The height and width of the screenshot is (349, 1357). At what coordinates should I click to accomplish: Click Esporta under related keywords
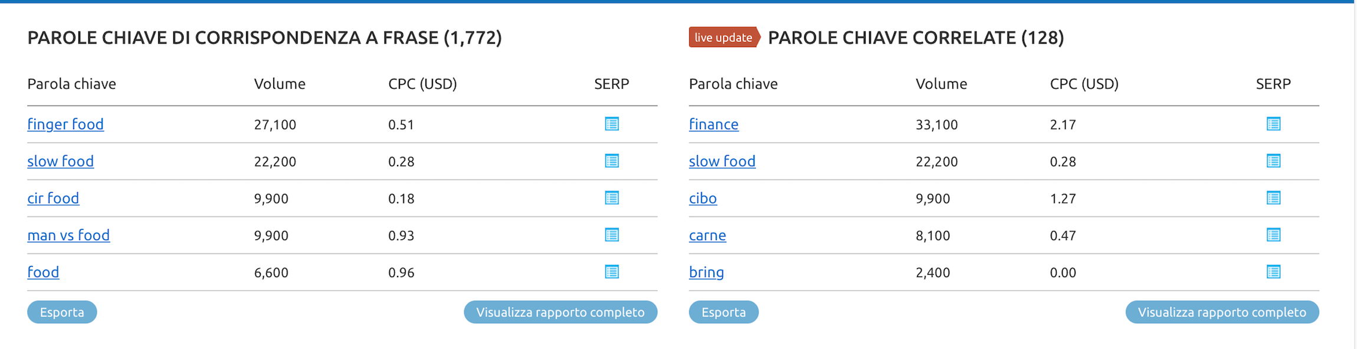click(724, 312)
